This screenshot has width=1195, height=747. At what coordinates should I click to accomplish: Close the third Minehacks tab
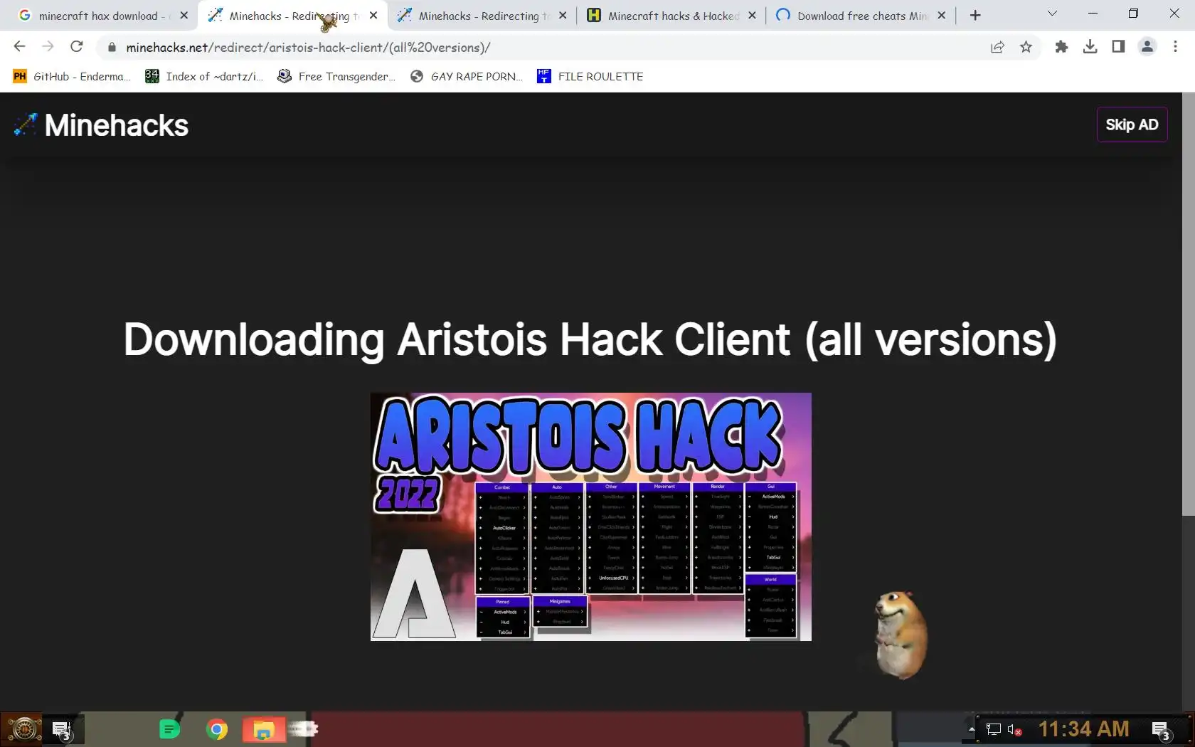[563, 16]
